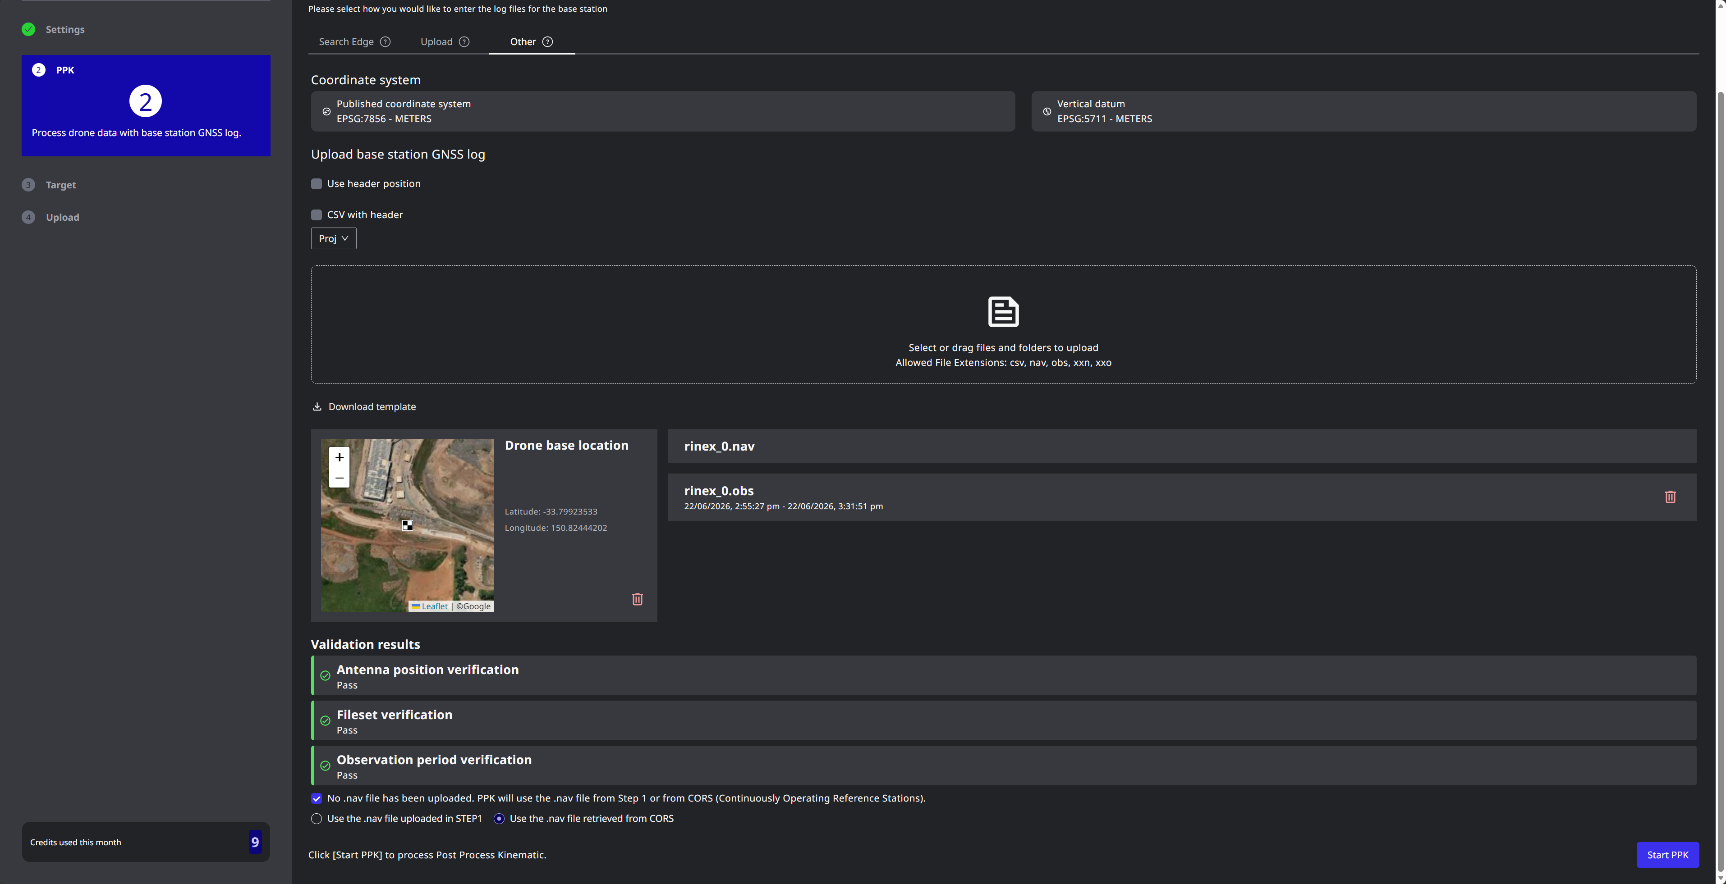Click the file upload document icon

(1003, 311)
